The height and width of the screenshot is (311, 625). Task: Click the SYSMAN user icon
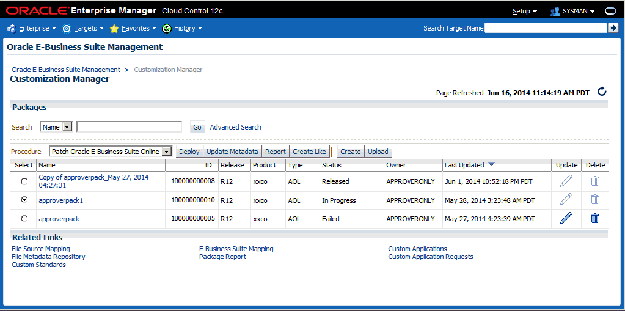[555, 11]
